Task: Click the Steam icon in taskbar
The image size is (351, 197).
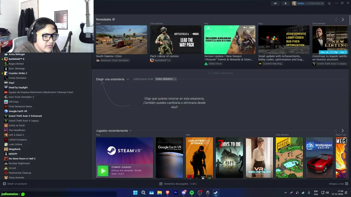Action: (x=216, y=193)
